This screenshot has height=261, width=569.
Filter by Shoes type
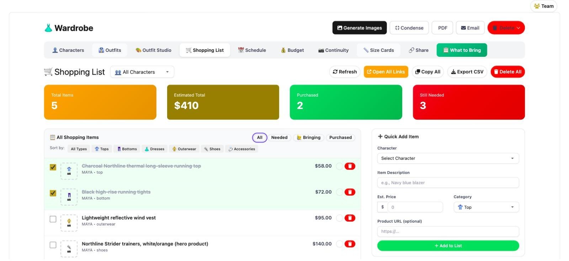click(212, 149)
